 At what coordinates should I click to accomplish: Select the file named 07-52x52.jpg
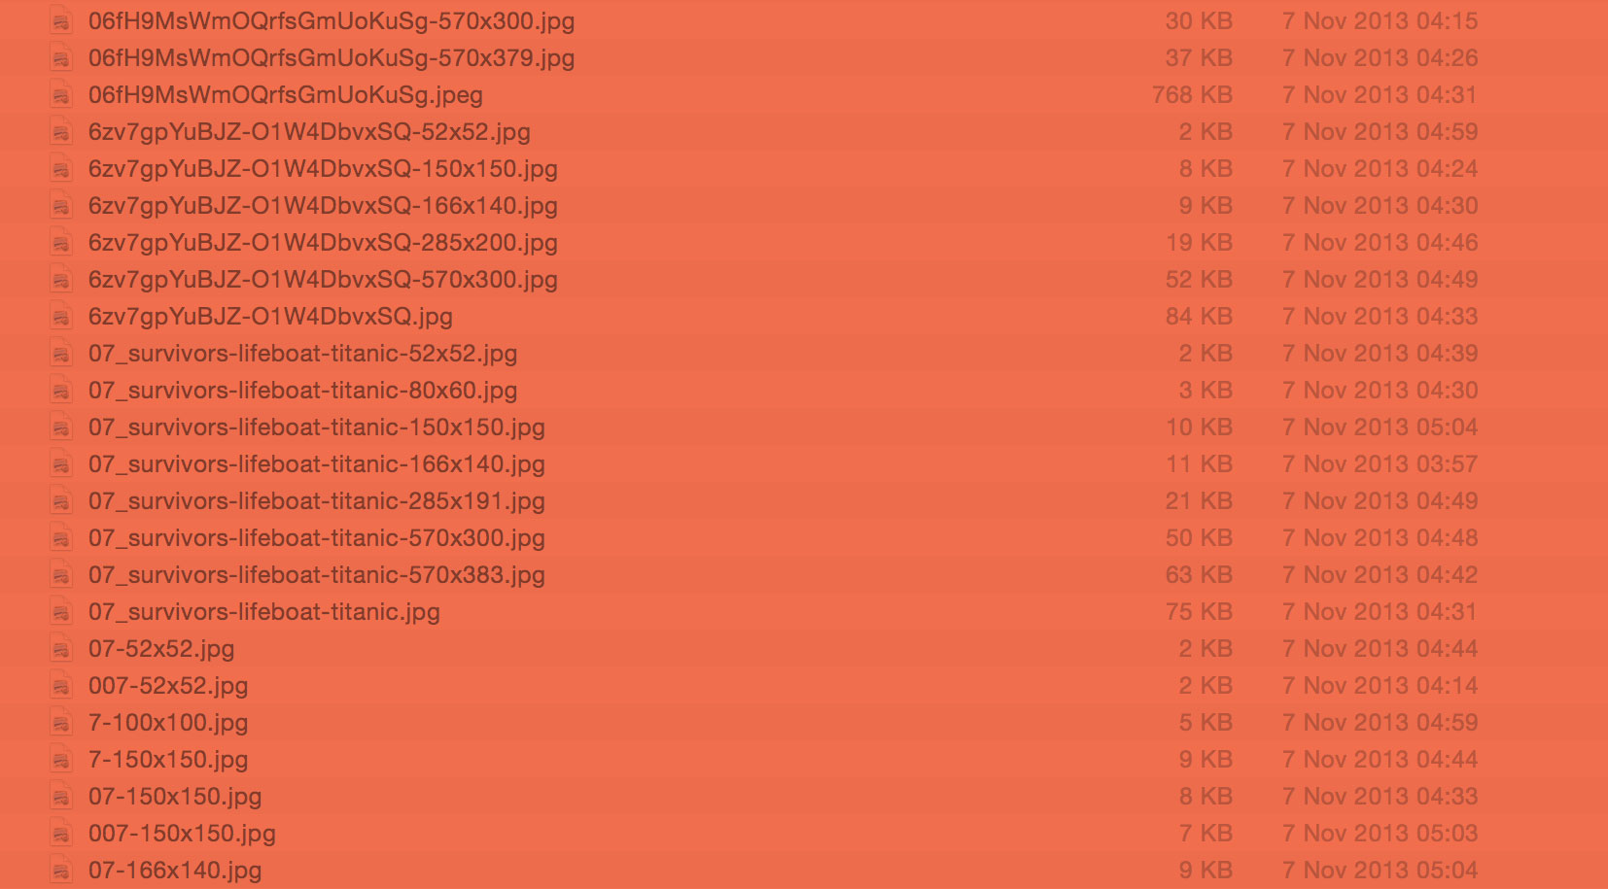coord(161,649)
